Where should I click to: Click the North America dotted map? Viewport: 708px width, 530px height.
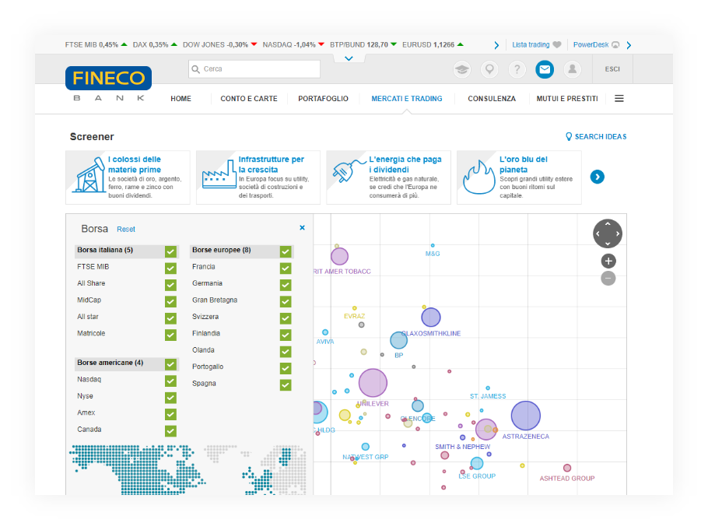[x=138, y=470]
